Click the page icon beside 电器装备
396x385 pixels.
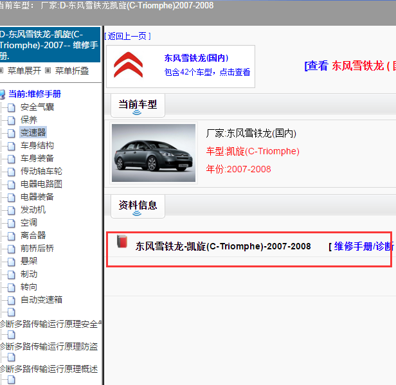[12, 198]
